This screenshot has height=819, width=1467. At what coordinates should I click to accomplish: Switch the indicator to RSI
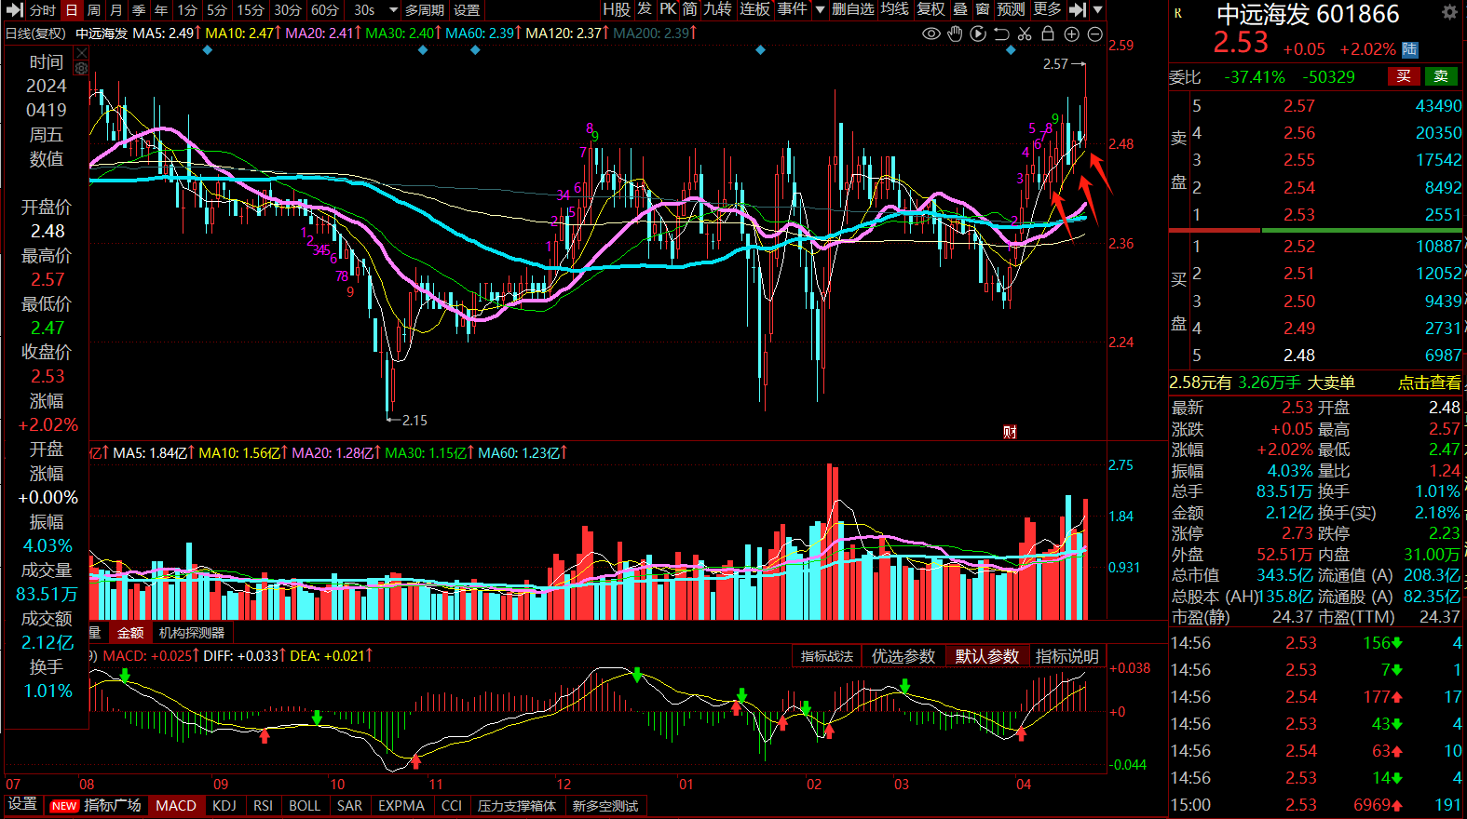click(x=264, y=805)
